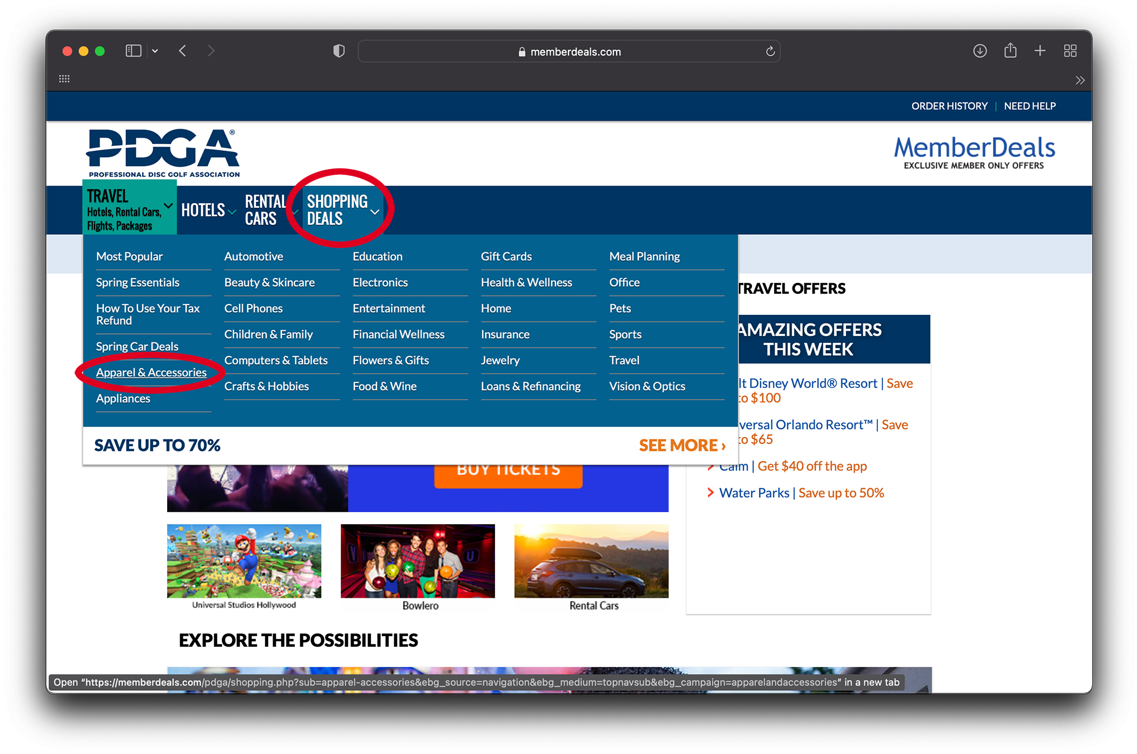This screenshot has height=754, width=1137.
Task: Open Education category
Action: point(378,256)
